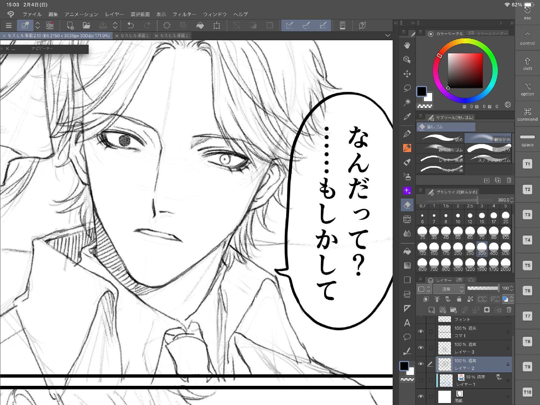Choose the 100 brush size preset

tap(506, 233)
